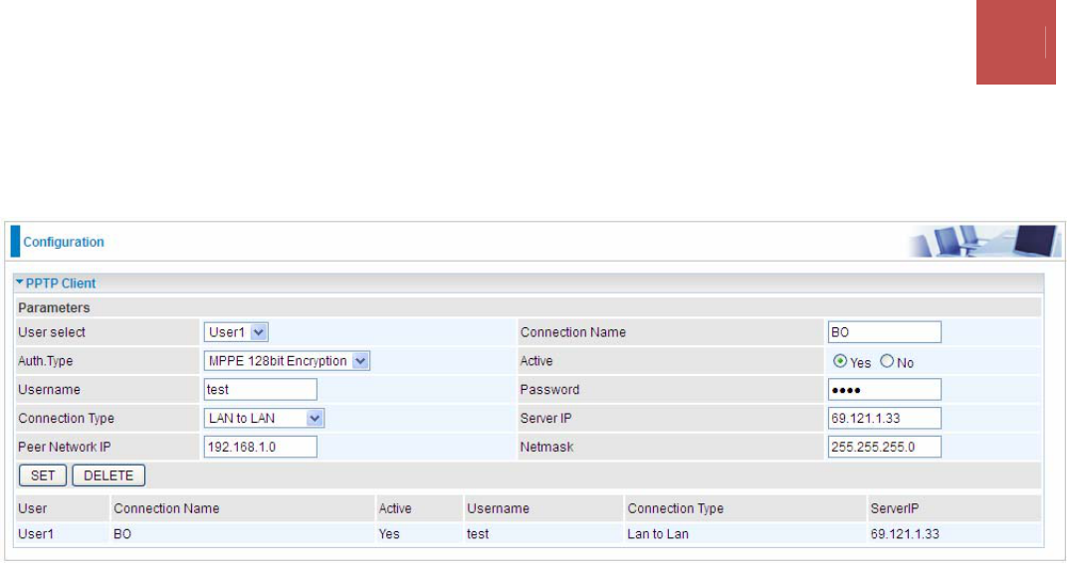Click the Server IP label
This screenshot has width=1067, height=563.
545,418
